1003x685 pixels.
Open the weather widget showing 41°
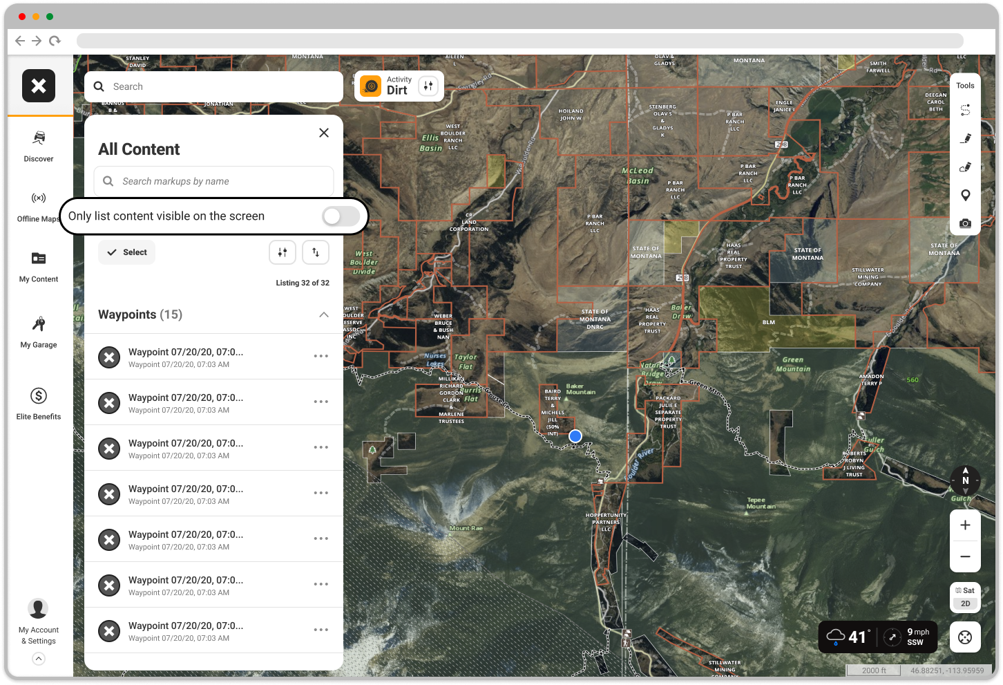[850, 637]
